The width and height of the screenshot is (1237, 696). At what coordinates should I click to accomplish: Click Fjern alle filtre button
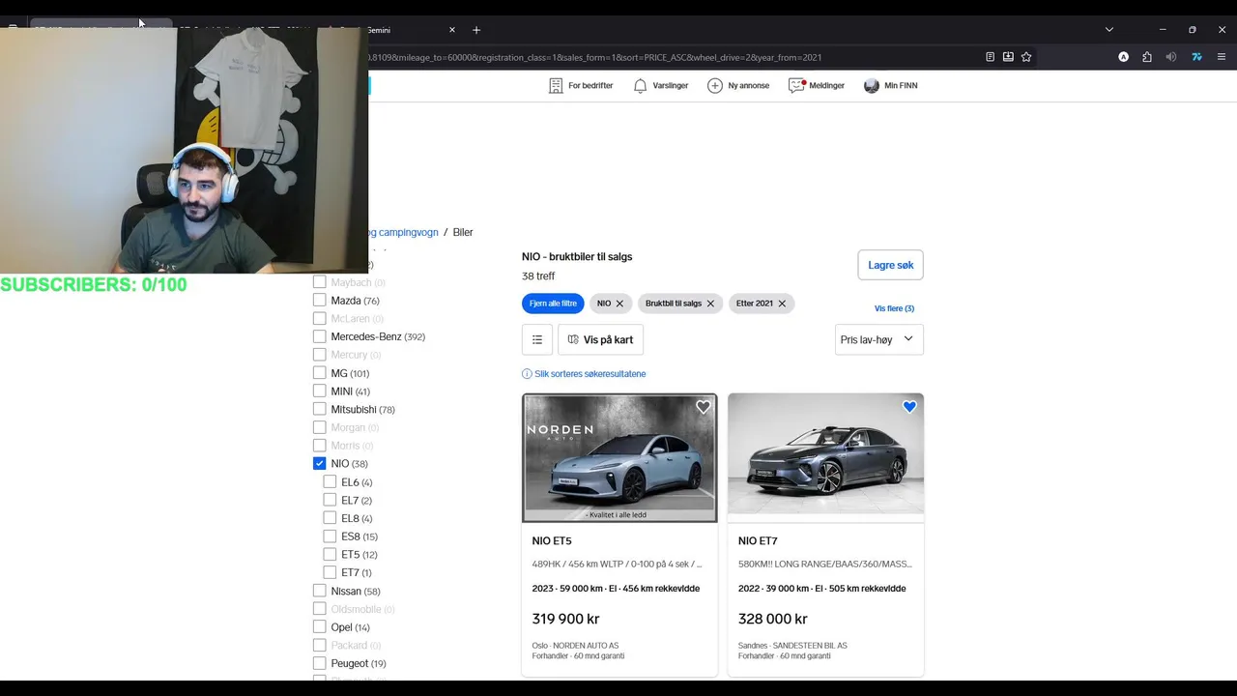click(x=553, y=304)
